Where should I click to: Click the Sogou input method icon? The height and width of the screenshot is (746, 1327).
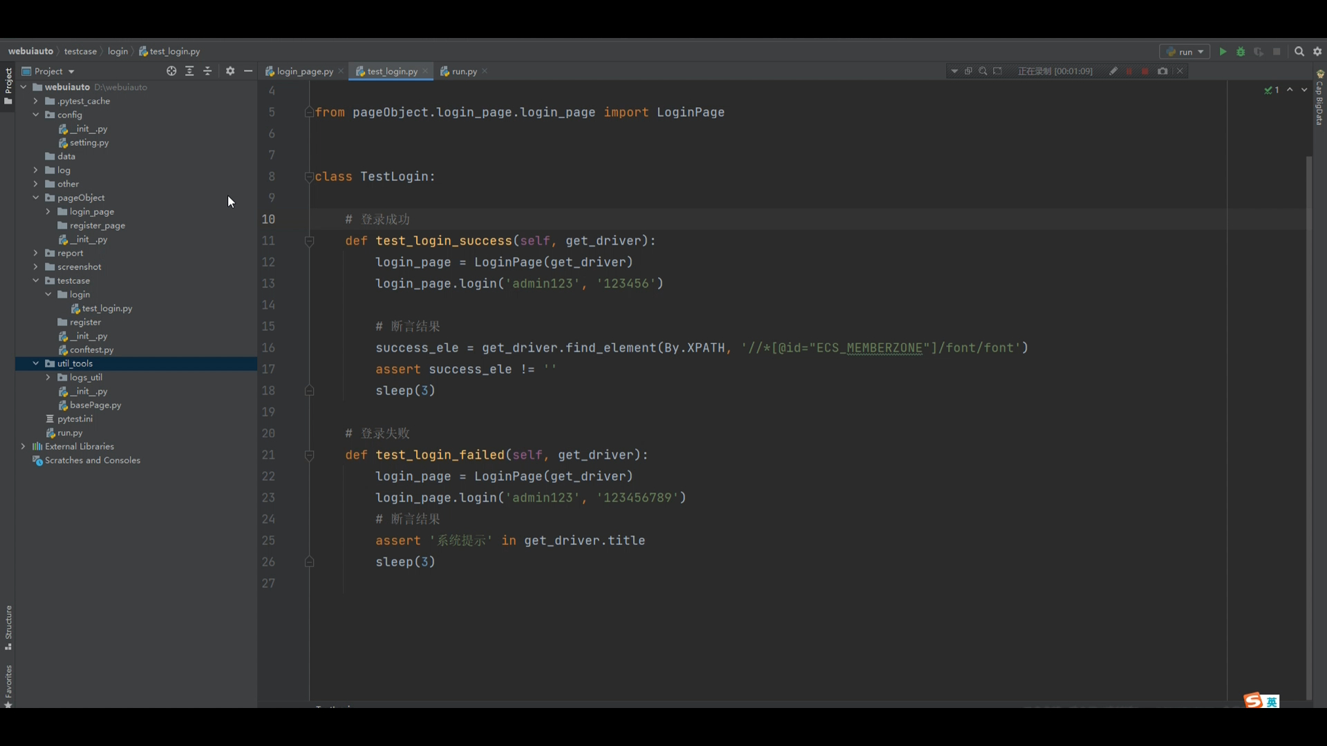click(x=1253, y=700)
